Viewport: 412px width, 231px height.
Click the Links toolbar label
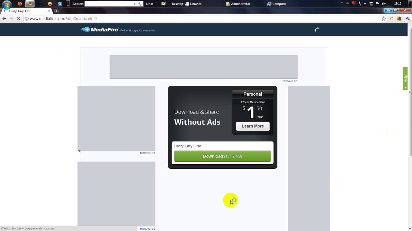click(x=150, y=4)
